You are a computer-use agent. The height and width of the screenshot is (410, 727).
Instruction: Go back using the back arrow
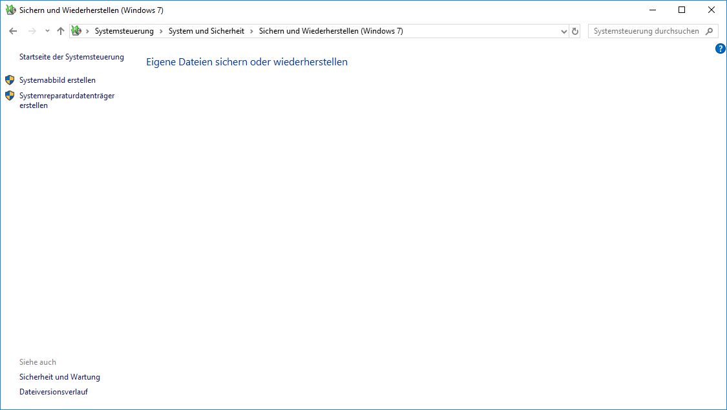pos(13,31)
